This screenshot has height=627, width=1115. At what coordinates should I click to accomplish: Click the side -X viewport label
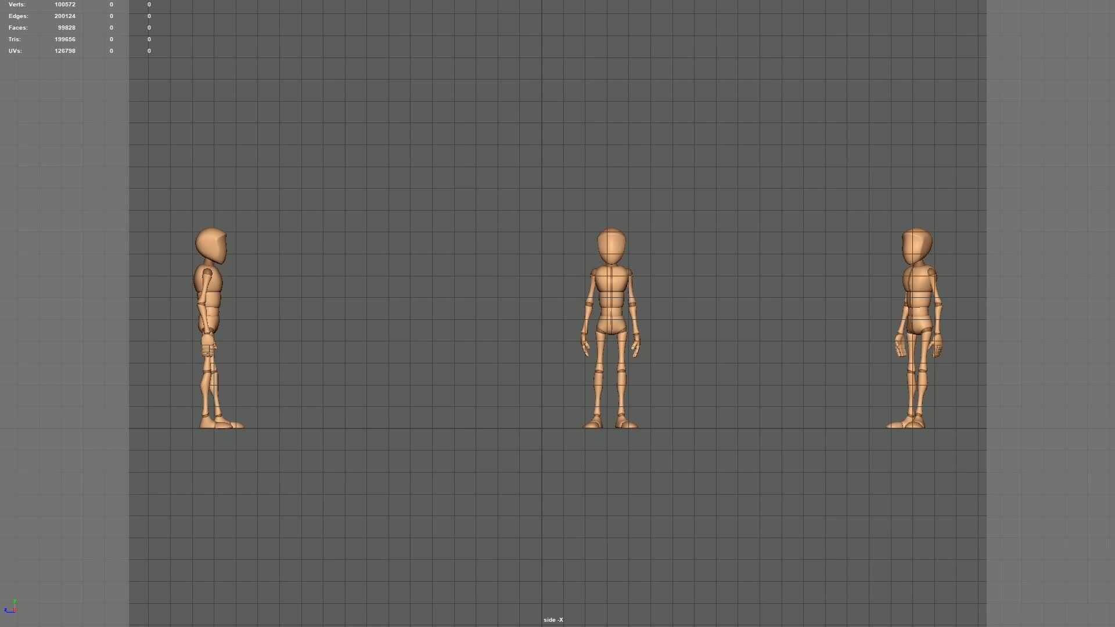[x=553, y=619]
